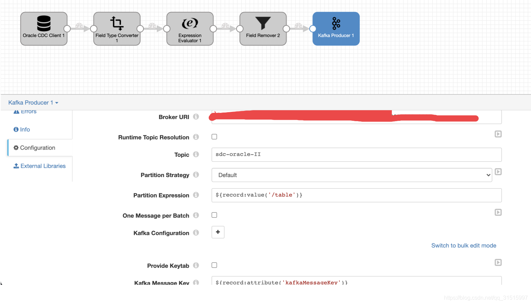This screenshot has width=531, height=304.
Task: Select the Kafka Producer 1 stage
Action: 336,29
